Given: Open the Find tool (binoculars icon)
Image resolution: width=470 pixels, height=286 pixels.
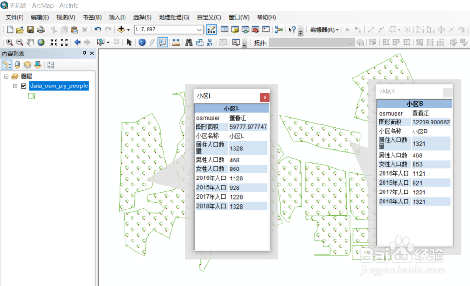Looking at the screenshot, I should point(188,41).
